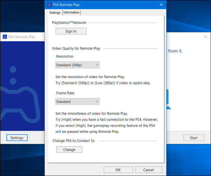Click the Video Quality for Remote Play heading
This screenshot has height=176, width=211.
76,48
